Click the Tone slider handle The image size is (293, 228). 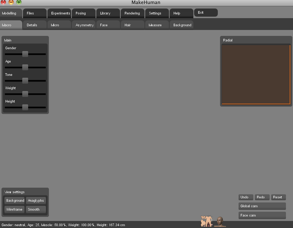[25, 81]
